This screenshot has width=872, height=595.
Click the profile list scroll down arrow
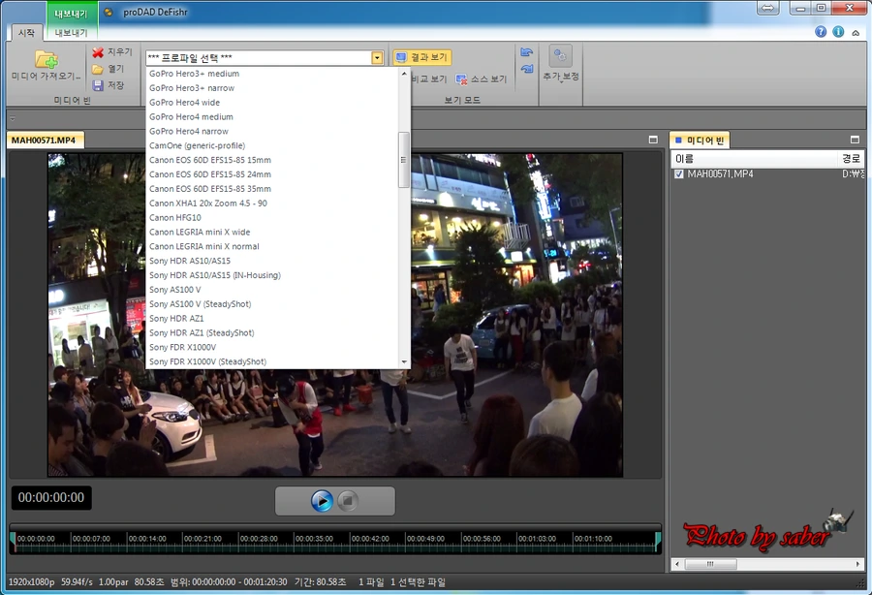(x=404, y=362)
